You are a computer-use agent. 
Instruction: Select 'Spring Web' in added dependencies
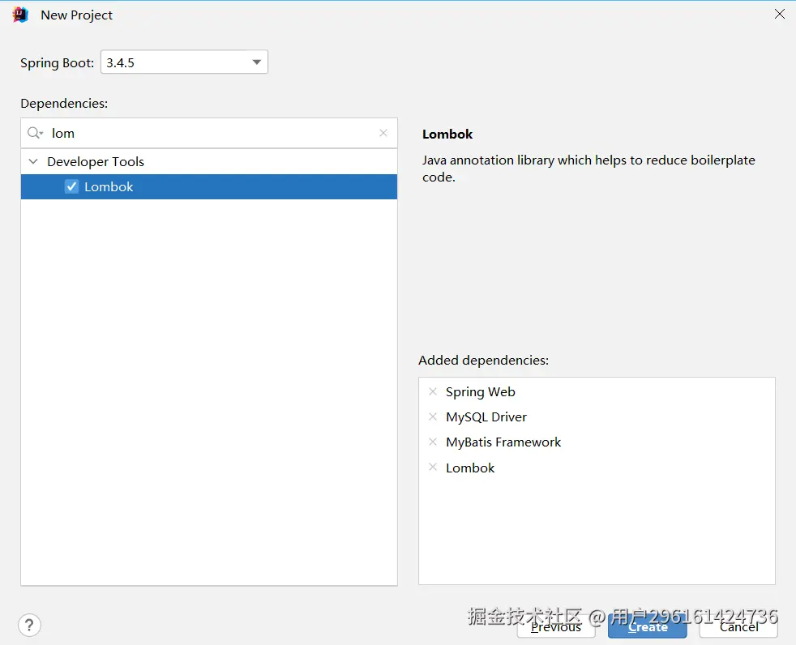[480, 391]
